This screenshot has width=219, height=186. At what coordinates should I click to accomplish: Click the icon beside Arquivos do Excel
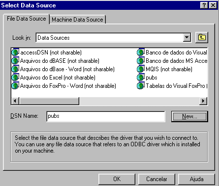[x=15, y=78]
